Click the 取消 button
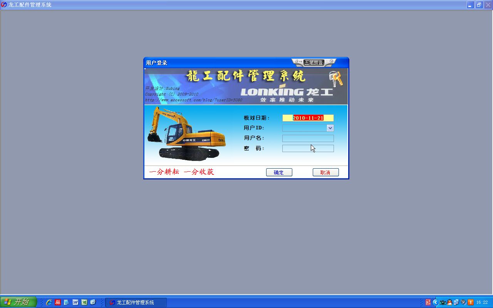Image resolution: width=493 pixels, height=308 pixels. (x=325, y=172)
